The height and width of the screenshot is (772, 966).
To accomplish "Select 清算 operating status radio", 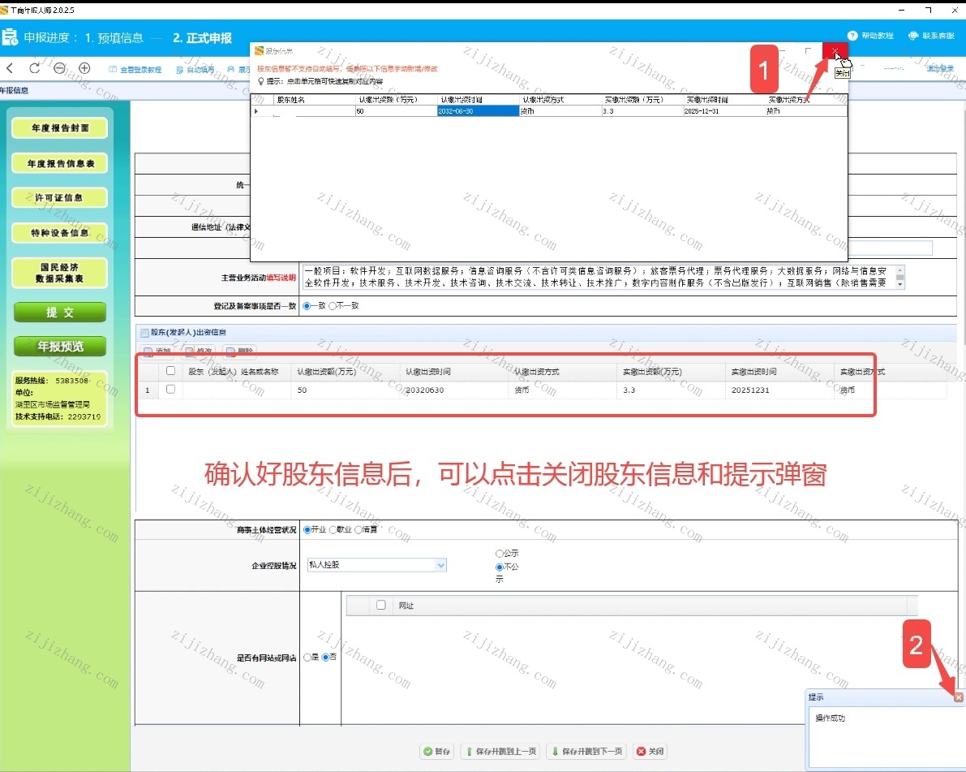I will click(358, 529).
